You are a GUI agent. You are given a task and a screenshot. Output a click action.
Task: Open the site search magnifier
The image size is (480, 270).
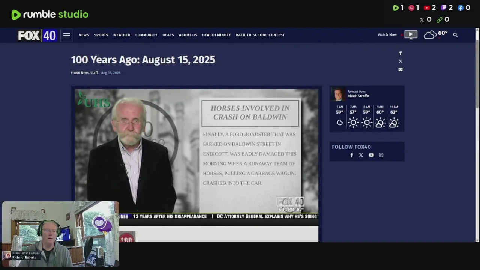455,35
